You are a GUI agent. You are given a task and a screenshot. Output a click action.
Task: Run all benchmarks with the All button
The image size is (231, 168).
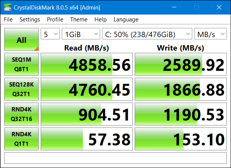click(x=21, y=39)
